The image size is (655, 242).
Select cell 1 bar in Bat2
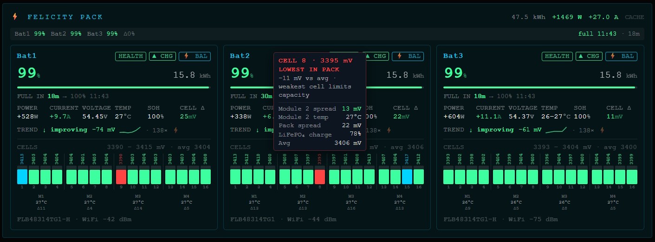pos(235,177)
